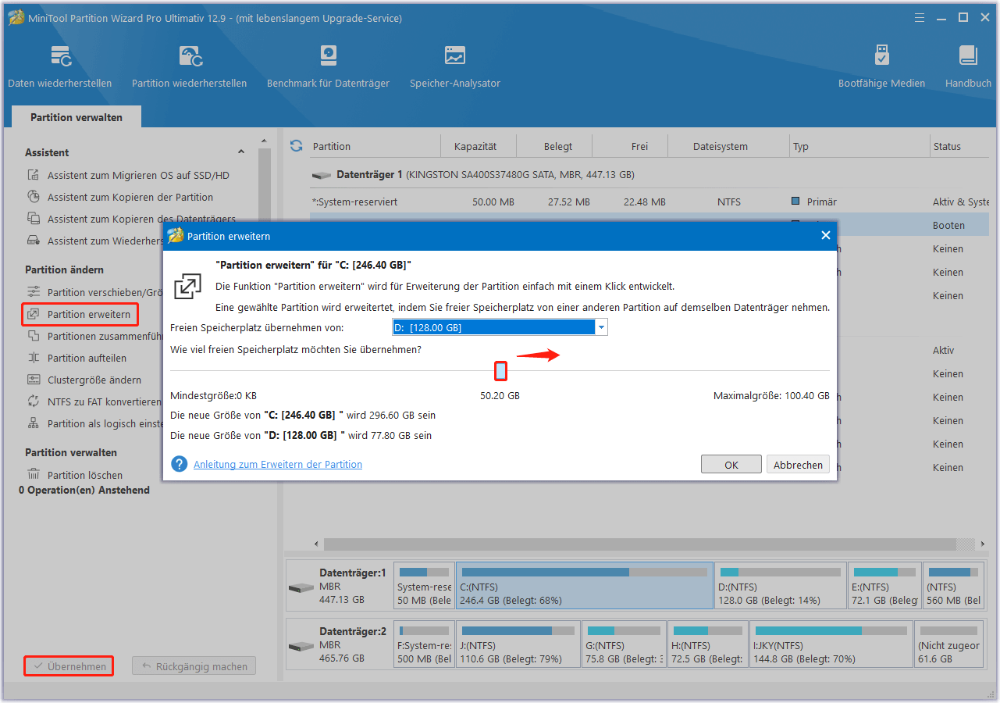
Task: Click the horizontal scrollbar of partition list
Action: [x=640, y=544]
